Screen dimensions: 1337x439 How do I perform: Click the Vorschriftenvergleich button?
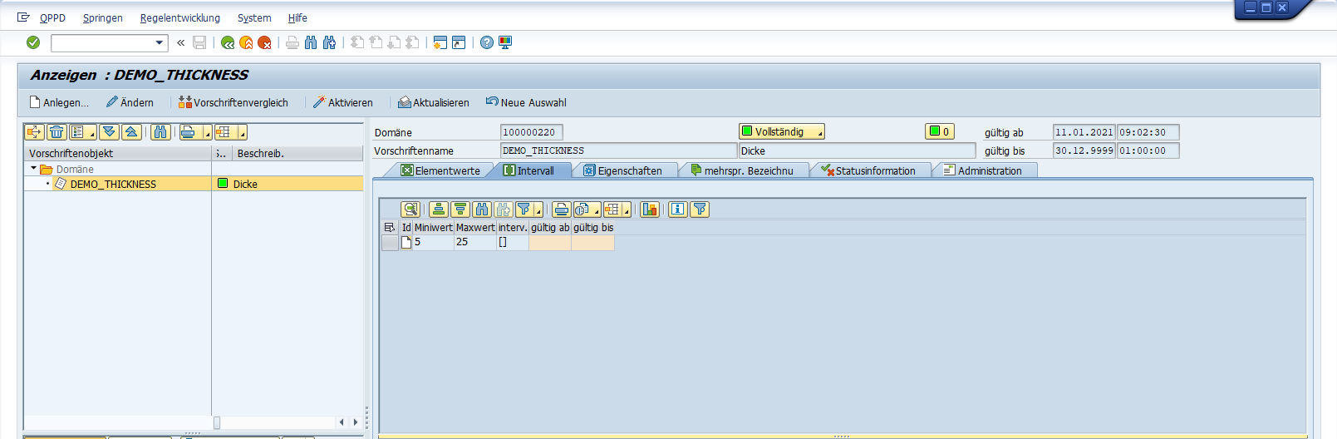pos(233,102)
